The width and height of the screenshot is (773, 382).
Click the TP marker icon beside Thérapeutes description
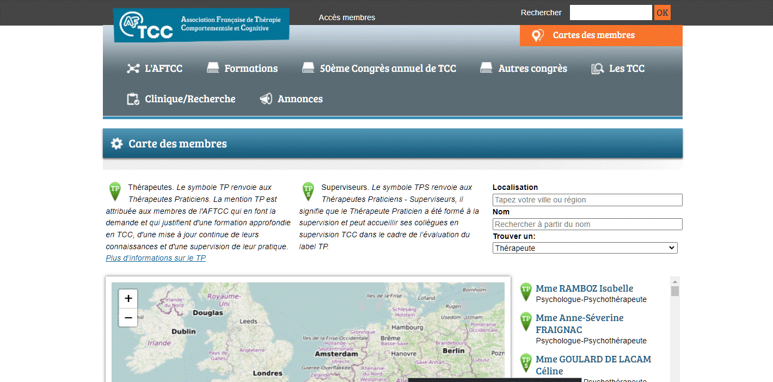[115, 192]
